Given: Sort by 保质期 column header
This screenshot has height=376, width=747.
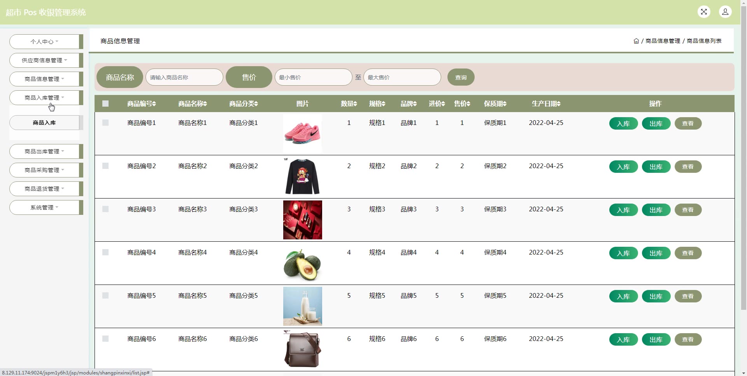Looking at the screenshot, I should point(495,104).
